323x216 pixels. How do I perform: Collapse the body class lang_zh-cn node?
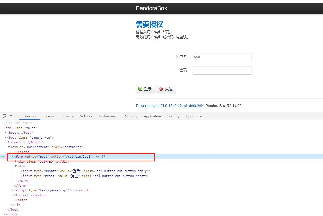point(6,137)
